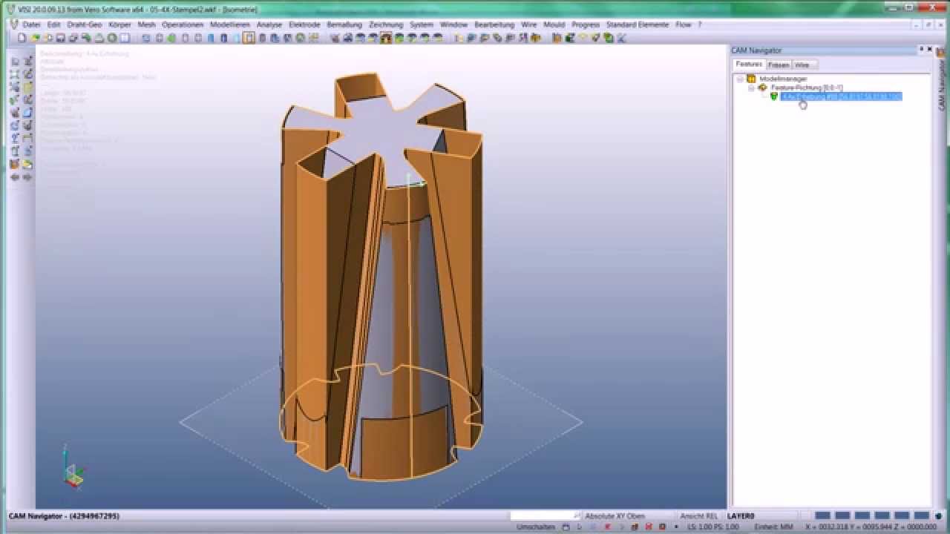Open the Elektrode menu
The height and width of the screenshot is (534, 950).
(x=304, y=24)
